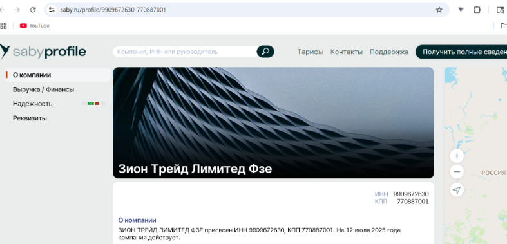Click the browser address bar URL
This screenshot has height=244, width=507.
point(113,10)
